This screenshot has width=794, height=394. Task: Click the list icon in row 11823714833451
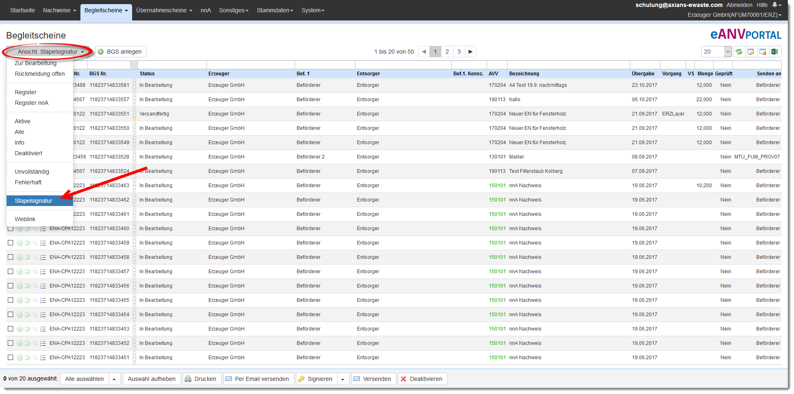coord(43,358)
